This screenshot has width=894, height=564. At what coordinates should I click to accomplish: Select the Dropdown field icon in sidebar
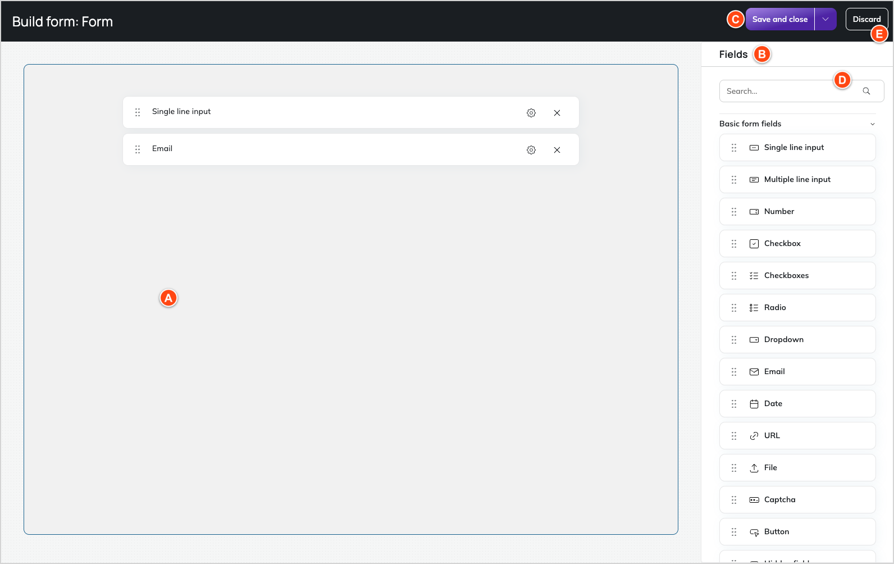(754, 340)
